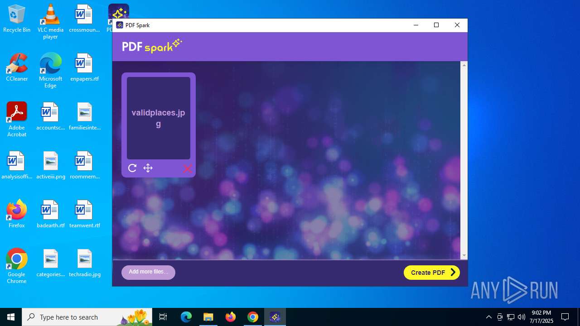Select roommem... document on desktop

tap(84, 165)
